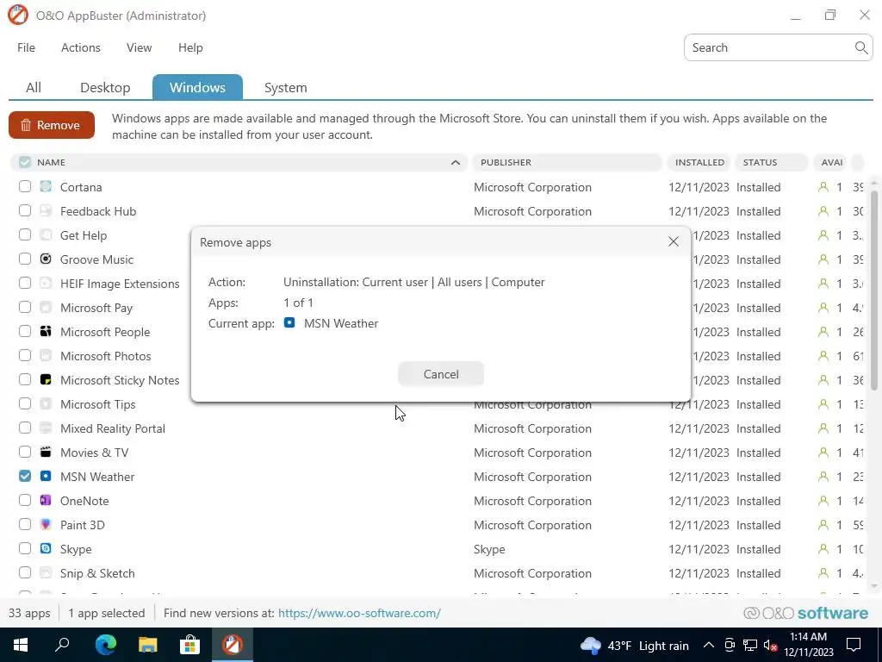
Task: Click the Microsoft Sticky Notes icon
Action: [46, 379]
